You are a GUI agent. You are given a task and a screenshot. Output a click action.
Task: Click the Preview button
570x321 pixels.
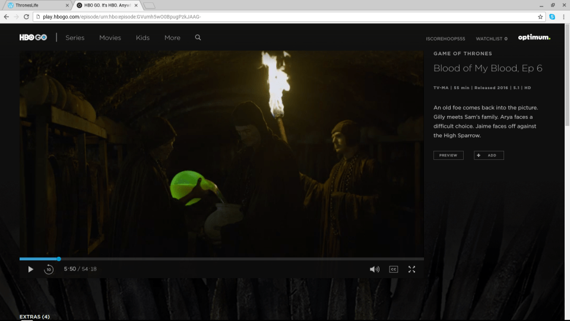coord(448,155)
